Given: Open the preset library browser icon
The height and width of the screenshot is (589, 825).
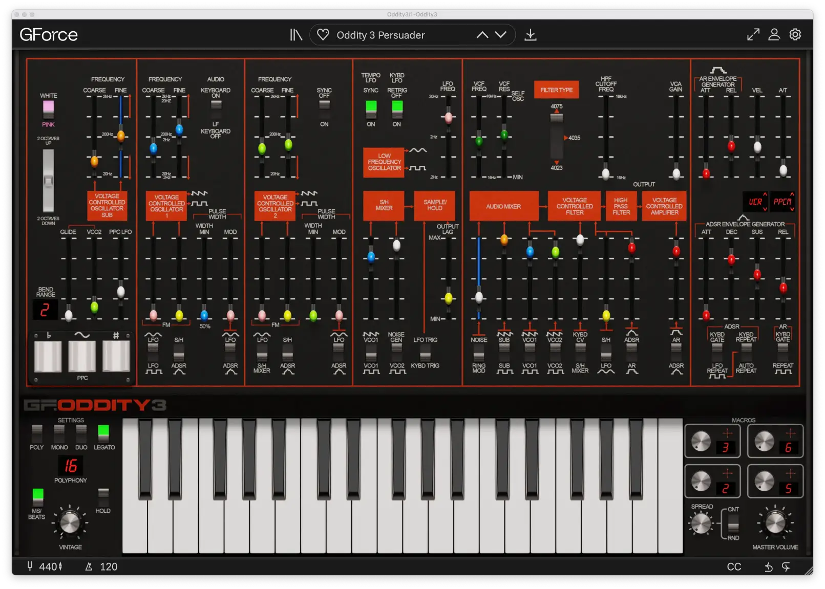Looking at the screenshot, I should (296, 35).
